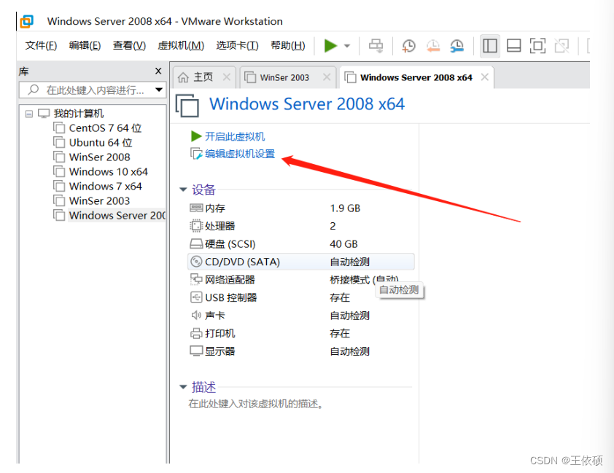Open the library search filter dropdown
The height and width of the screenshot is (473, 614).
pyautogui.click(x=159, y=90)
